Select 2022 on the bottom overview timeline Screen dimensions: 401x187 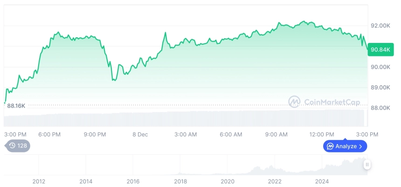(275, 181)
